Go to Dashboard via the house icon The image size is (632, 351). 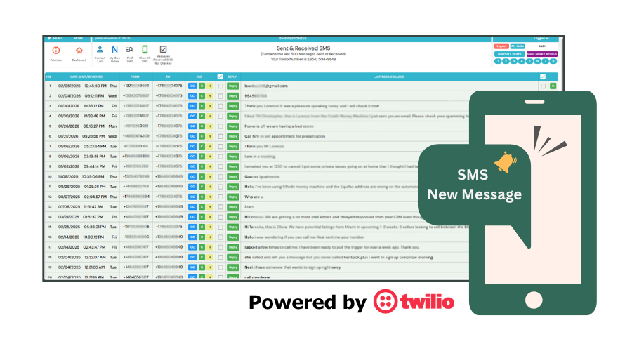point(79,51)
